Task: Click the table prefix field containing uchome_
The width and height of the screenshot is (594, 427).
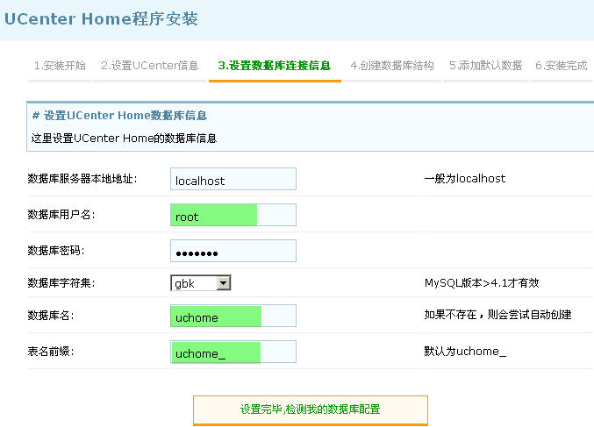Action: coord(233,352)
